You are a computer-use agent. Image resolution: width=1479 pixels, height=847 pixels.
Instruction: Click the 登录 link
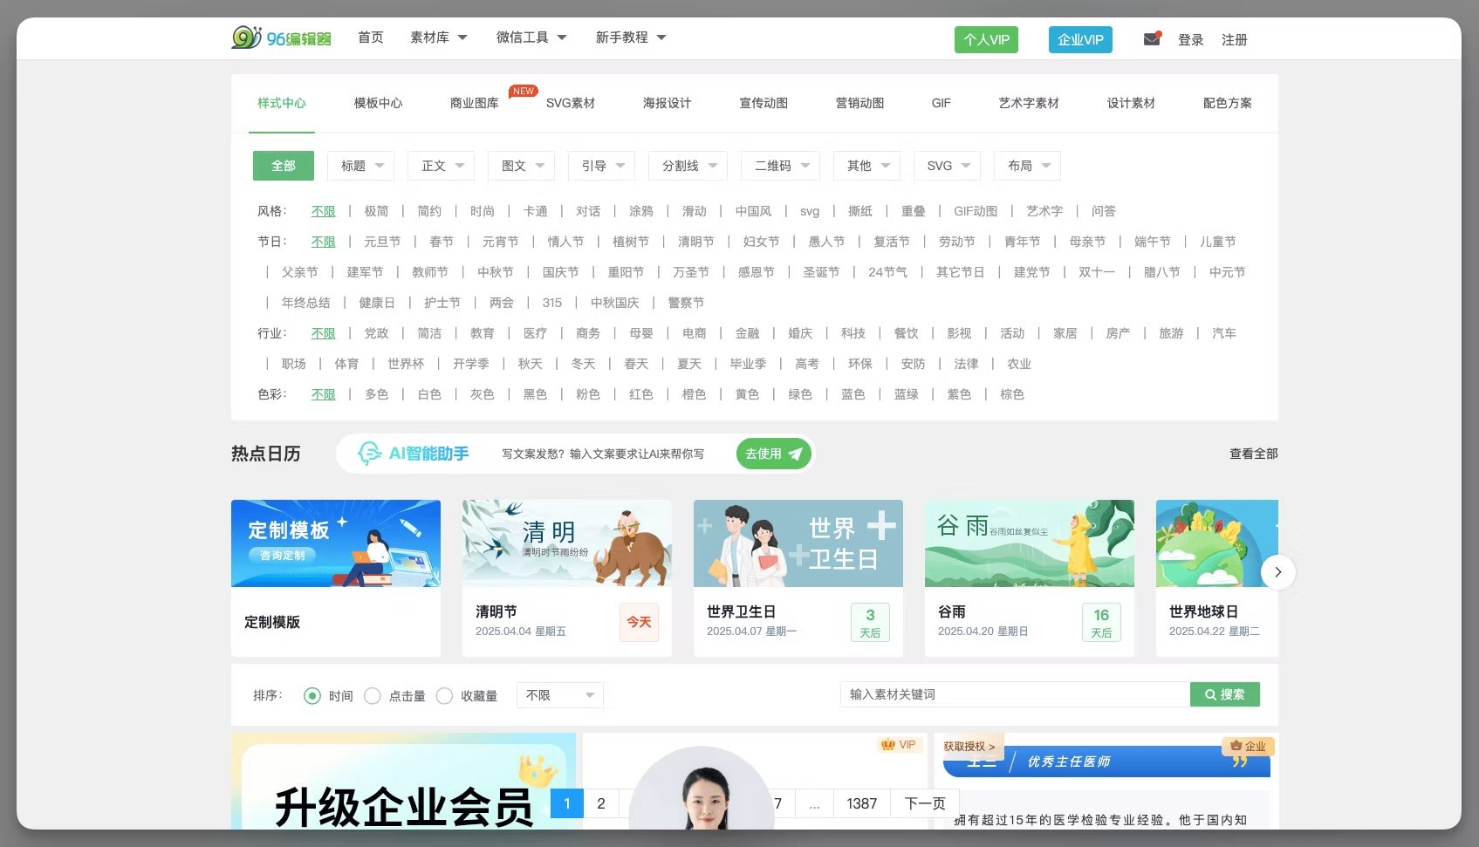1191,40
